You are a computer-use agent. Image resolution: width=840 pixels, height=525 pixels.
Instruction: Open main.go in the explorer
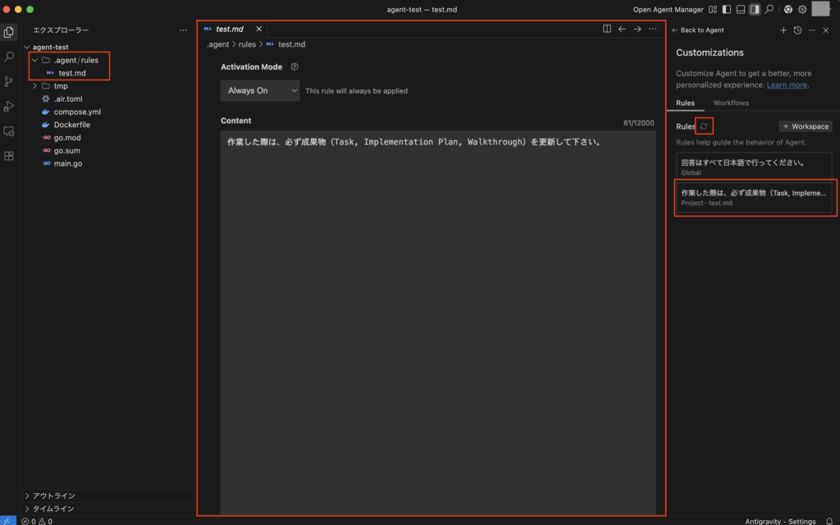coord(68,163)
